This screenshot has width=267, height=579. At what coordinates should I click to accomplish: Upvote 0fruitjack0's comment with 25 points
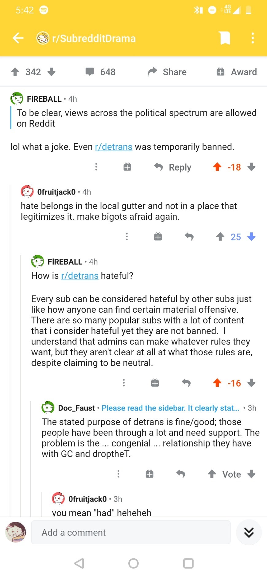(x=220, y=237)
